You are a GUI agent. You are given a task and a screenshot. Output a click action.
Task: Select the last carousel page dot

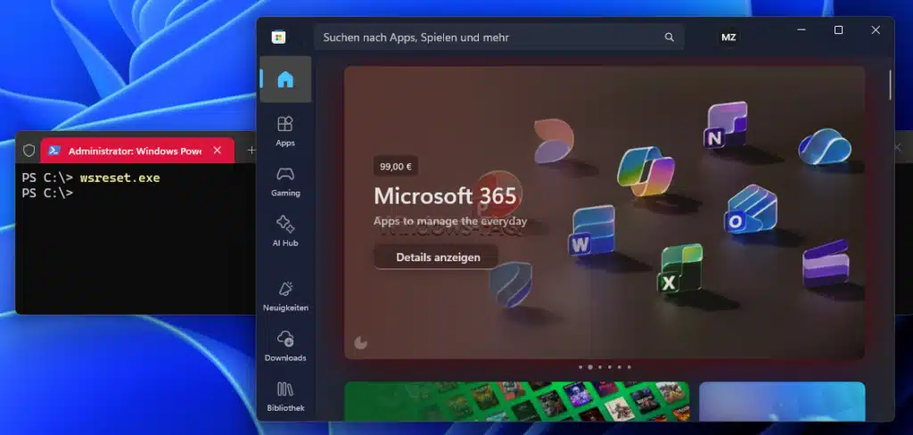(629, 367)
